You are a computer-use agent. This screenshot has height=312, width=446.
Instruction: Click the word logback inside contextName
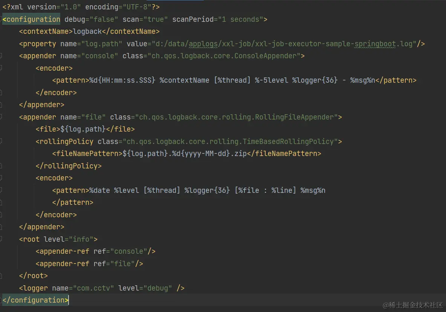(x=87, y=32)
